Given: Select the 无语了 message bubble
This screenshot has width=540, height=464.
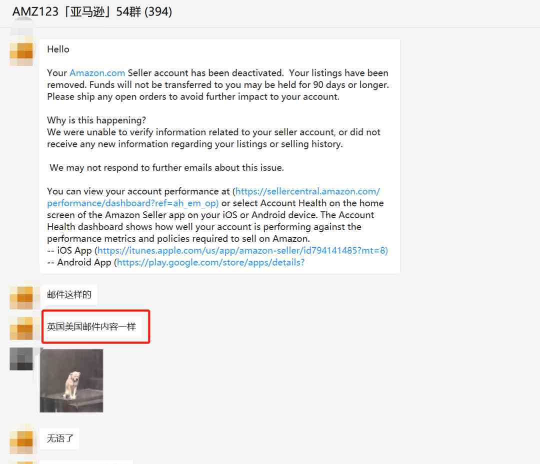Looking at the screenshot, I should click(59, 439).
